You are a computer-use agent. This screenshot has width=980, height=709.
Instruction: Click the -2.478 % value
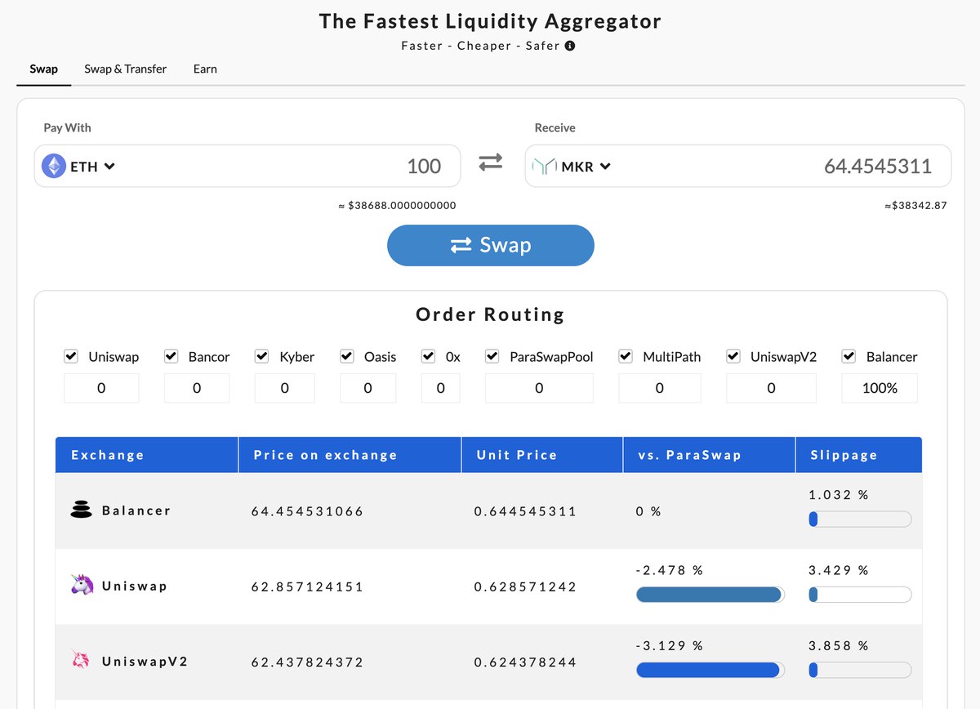pyautogui.click(x=669, y=570)
